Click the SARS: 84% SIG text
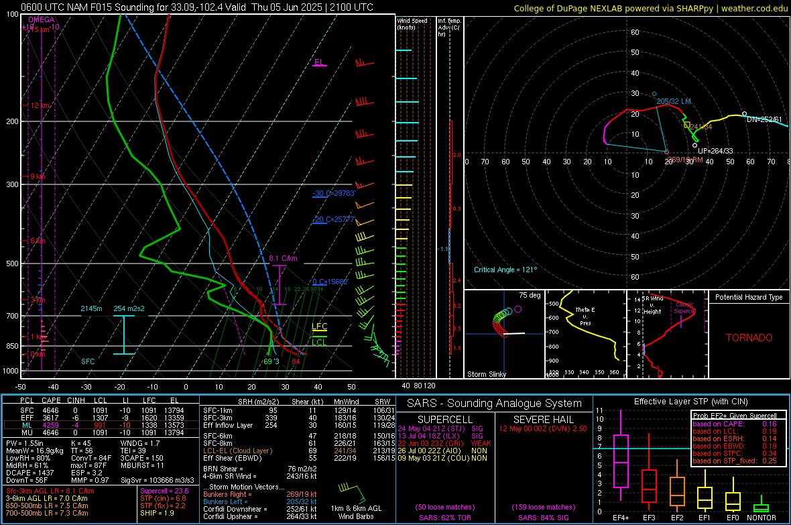791x525 pixels. coord(543,518)
